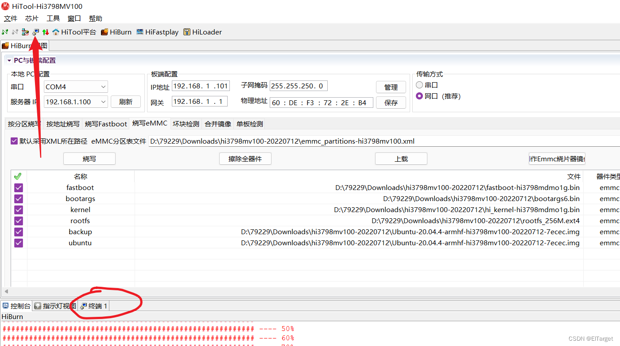Open the 串口 COM4 dropdown
Viewport: 620px width, 346px height.
point(76,87)
